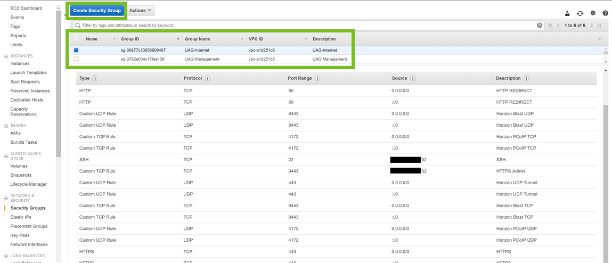Click the info icon next to Protocol
This screenshot has height=263, width=612.
208,78
